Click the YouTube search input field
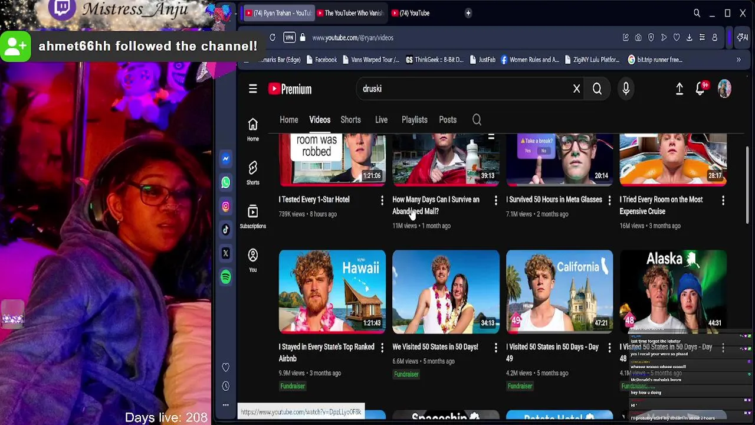Image resolution: width=755 pixels, height=425 pixels. (x=463, y=89)
